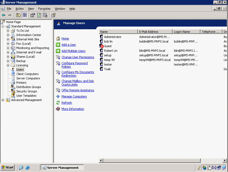The height and width of the screenshot is (172, 228).
Task: Click the purple book icon beside More Information
Action: (58, 109)
